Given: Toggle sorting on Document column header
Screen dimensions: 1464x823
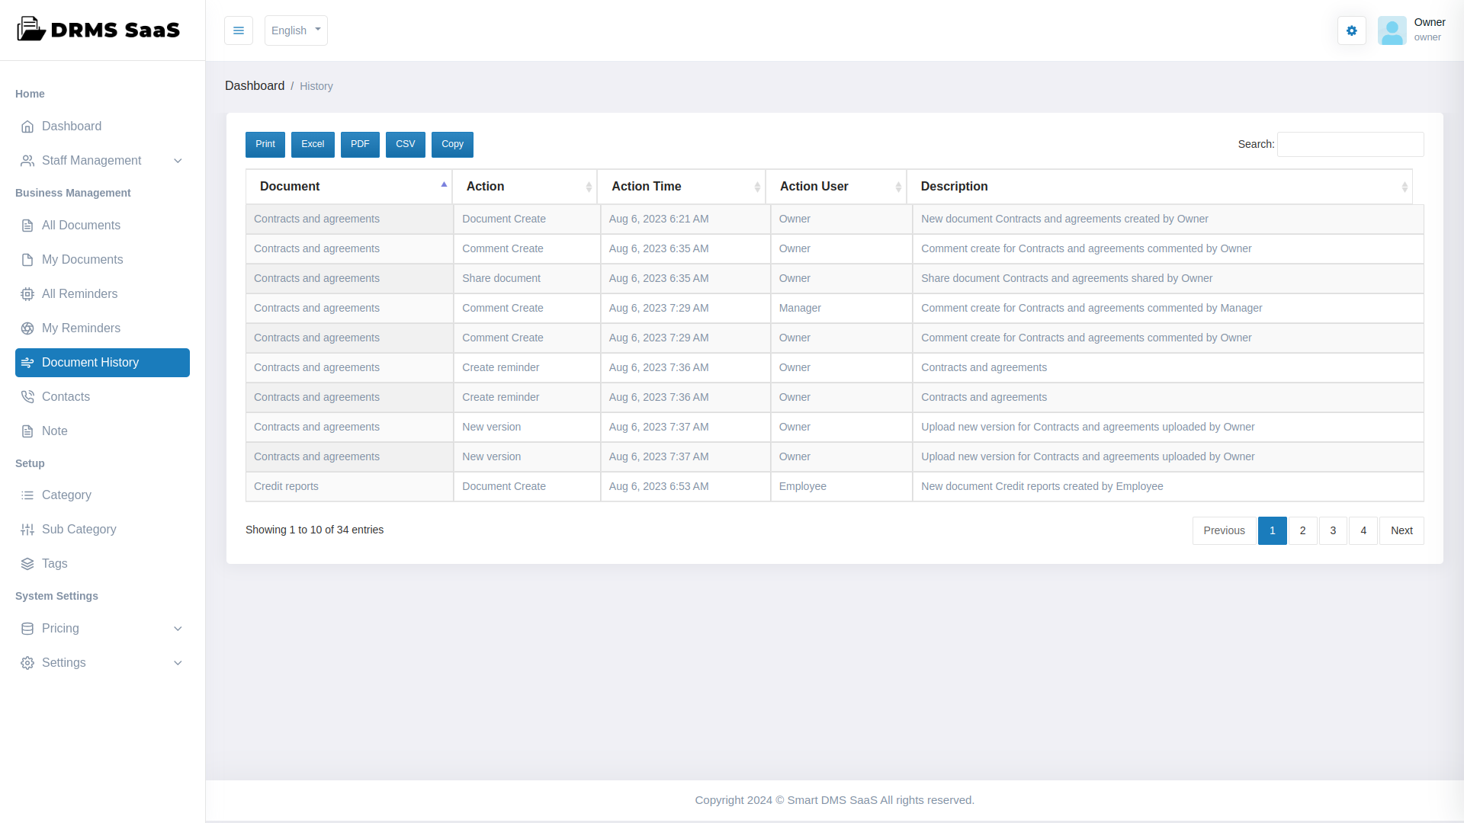Looking at the screenshot, I should [348, 187].
